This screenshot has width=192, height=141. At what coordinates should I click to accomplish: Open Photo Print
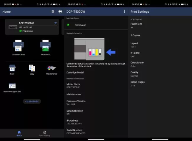pos(45,48)
